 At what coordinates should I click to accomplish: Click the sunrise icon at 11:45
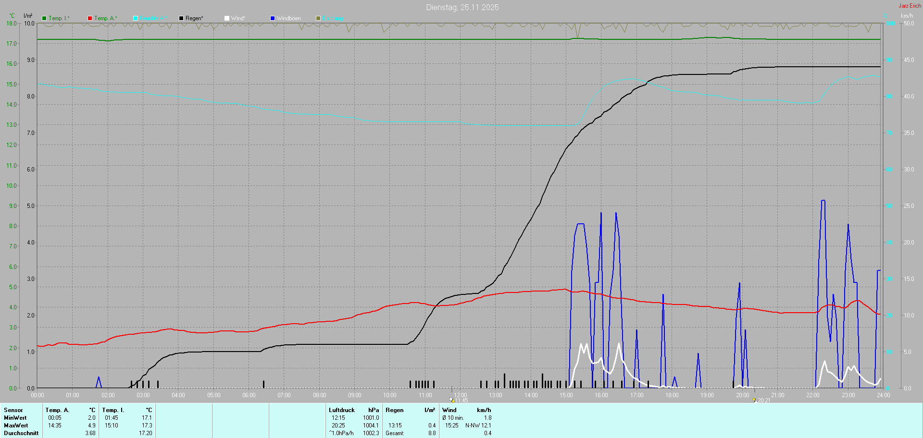coord(452,400)
